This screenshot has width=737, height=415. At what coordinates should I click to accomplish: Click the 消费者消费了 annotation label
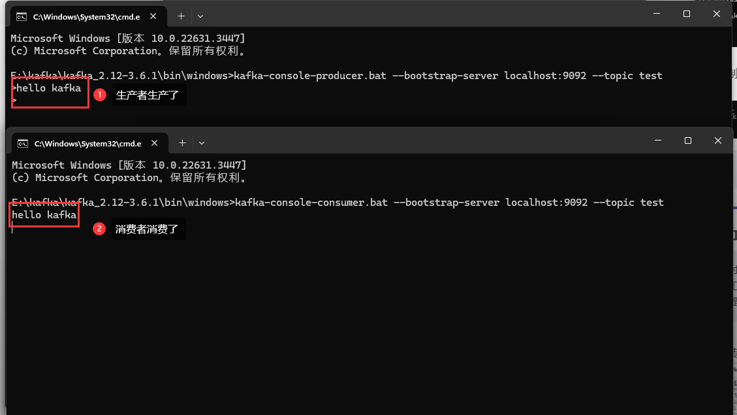148,229
